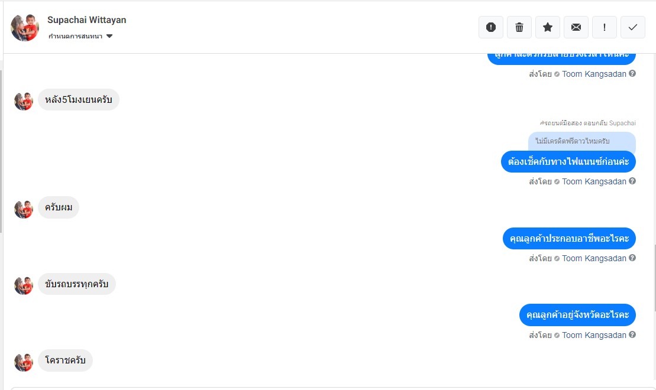Image resolution: width=656 pixels, height=390 pixels.
Task: Open Supachai Wittayan's header profile picture
Action: [25, 27]
